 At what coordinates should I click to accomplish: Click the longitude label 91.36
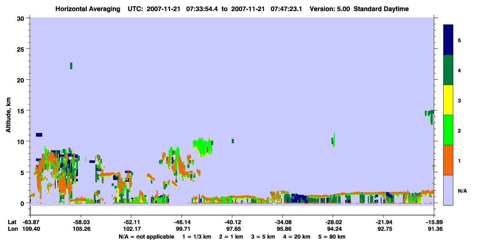(433, 229)
